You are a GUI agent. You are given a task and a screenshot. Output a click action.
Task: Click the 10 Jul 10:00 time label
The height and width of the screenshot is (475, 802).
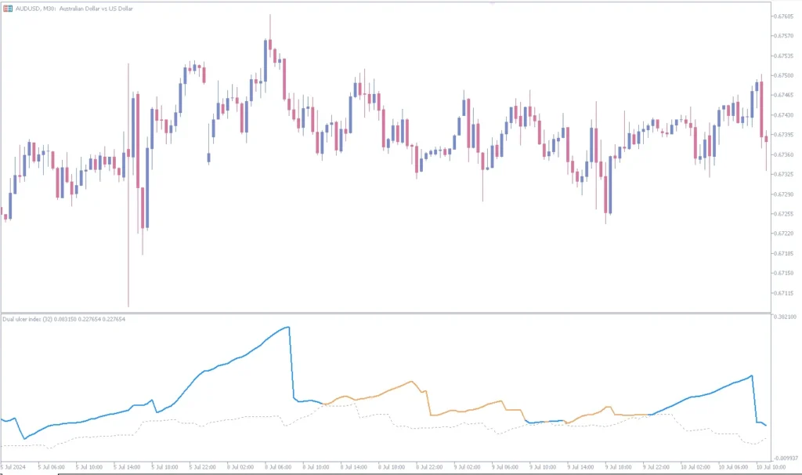[x=771, y=467]
